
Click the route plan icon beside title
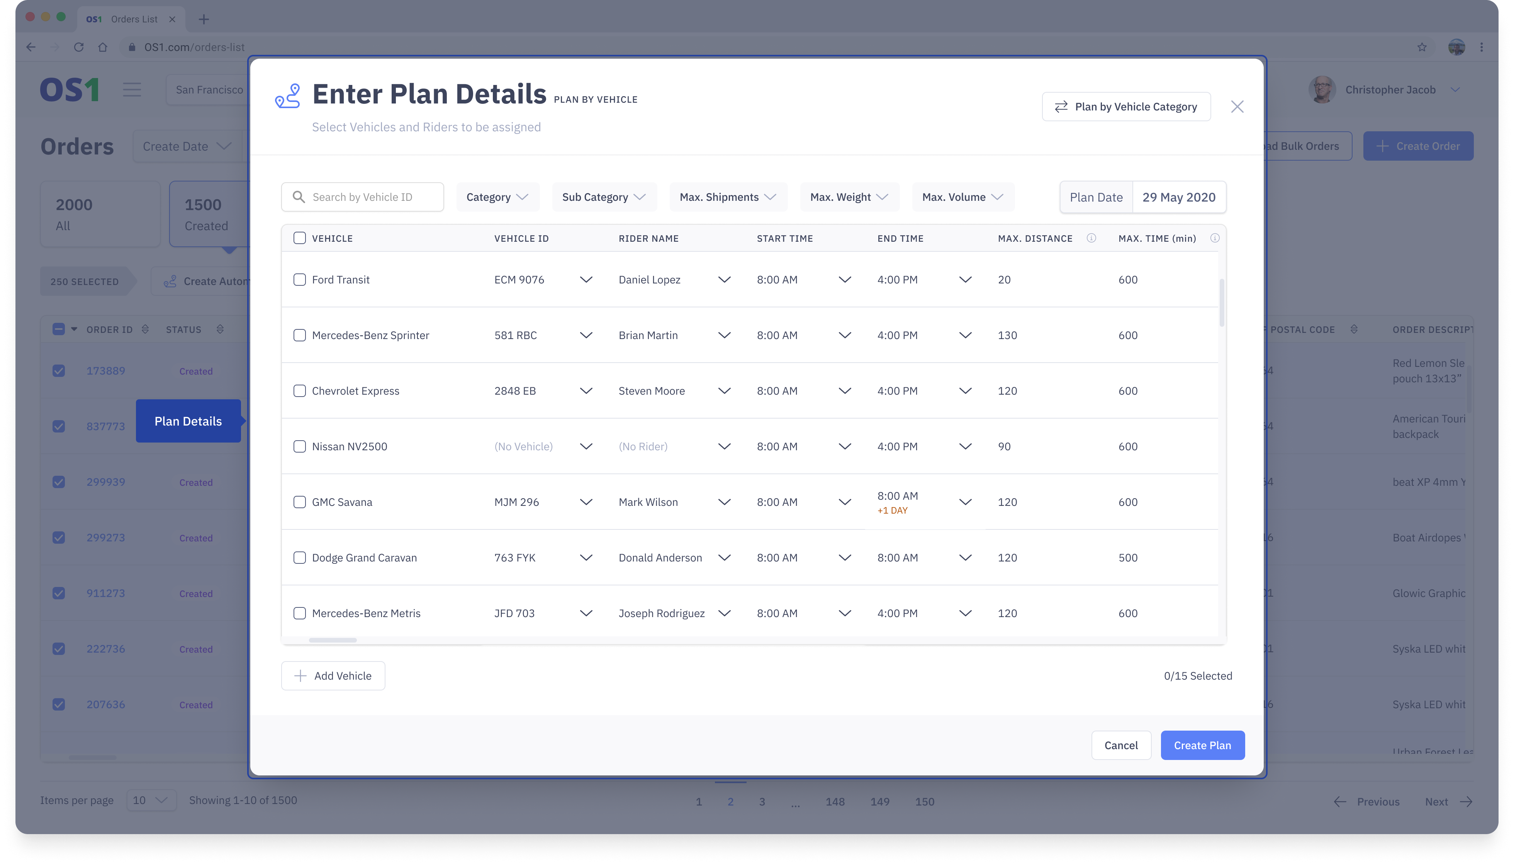(x=288, y=96)
